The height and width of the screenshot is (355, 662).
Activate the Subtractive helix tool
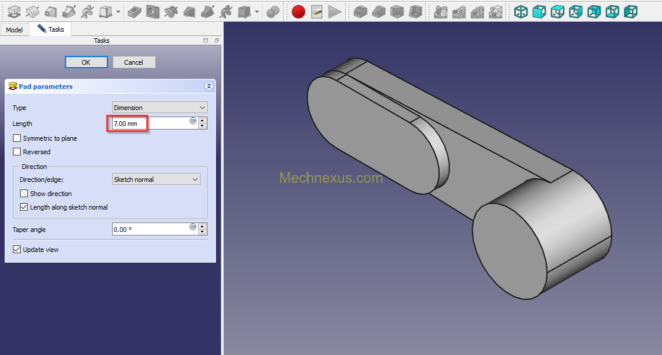tap(225, 12)
